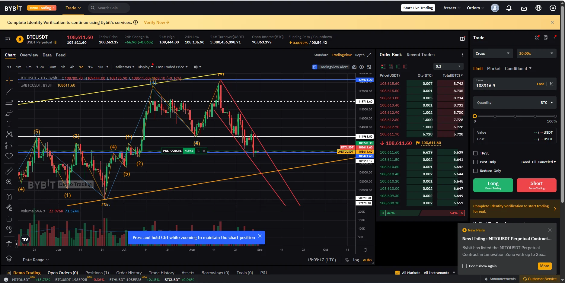Open the hamburger markets menu

coord(8,39)
